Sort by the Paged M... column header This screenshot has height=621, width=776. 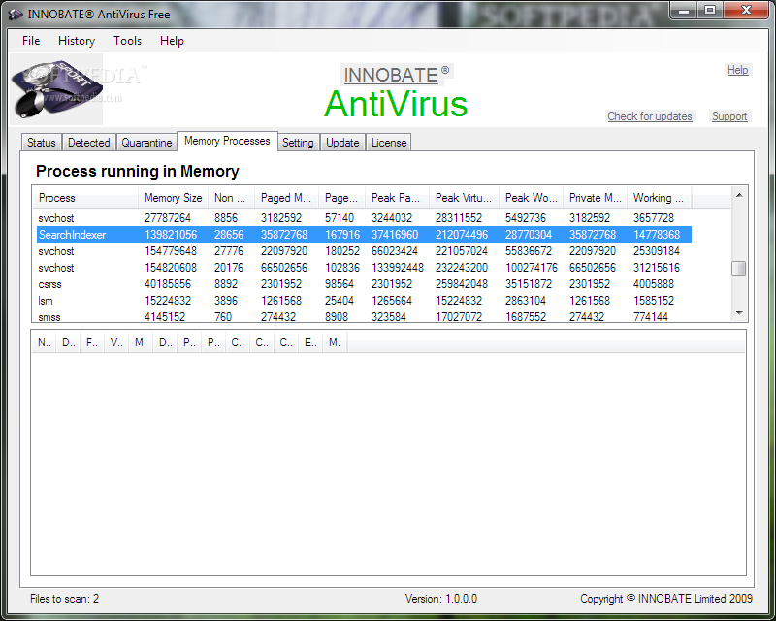[286, 198]
